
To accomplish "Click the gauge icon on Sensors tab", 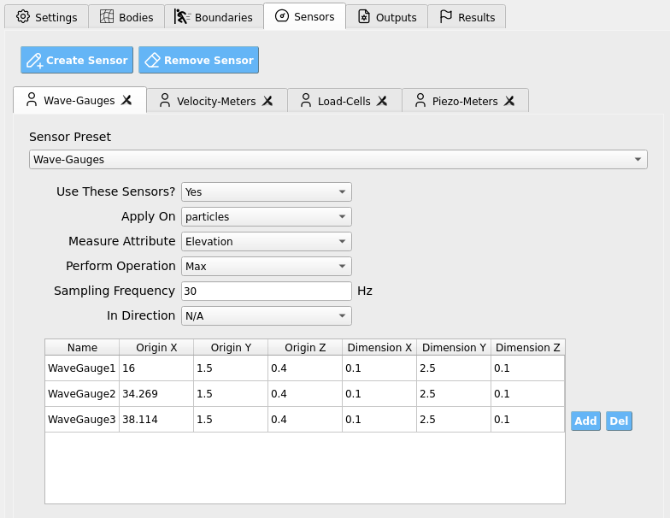I will click(x=282, y=16).
